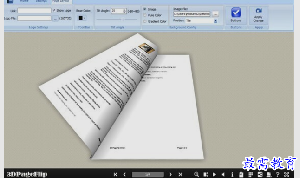300x178 pixels.
Task: Click the "Page 3 of 3" footer text
Action: click(182, 148)
